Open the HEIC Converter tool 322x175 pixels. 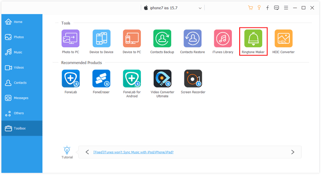pos(283,38)
